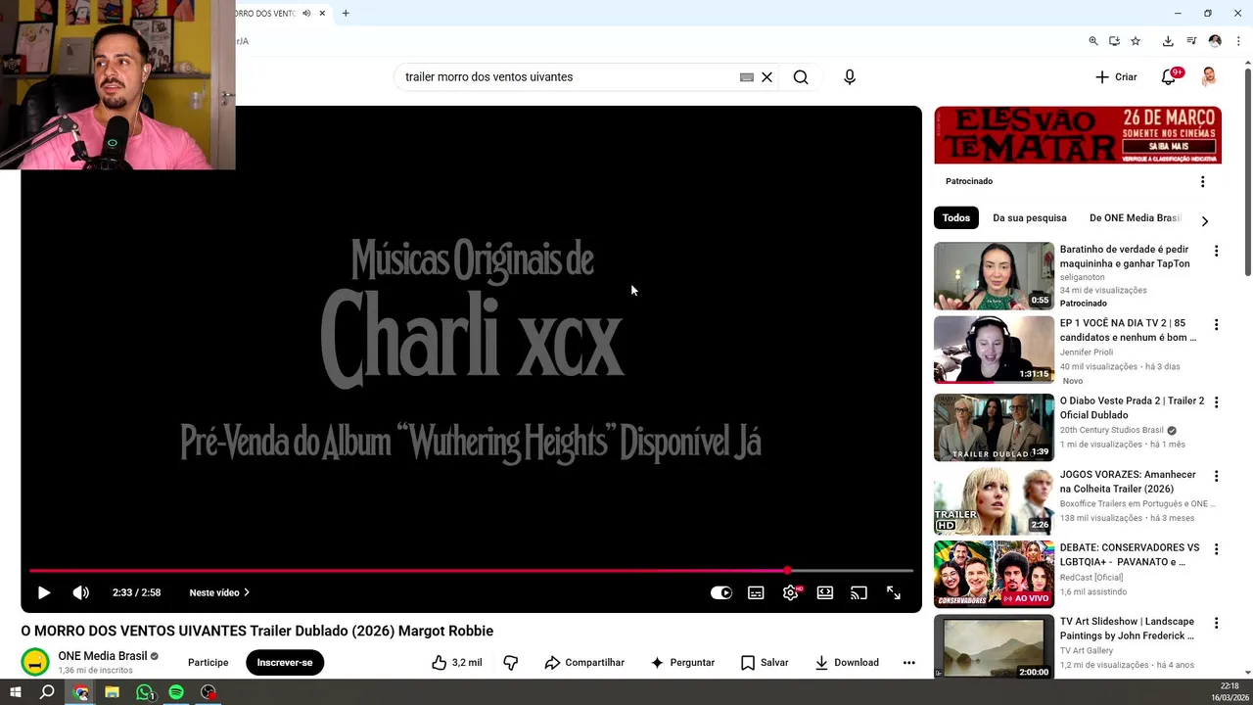Open menu for 'TV Art Slideshow' video
This screenshot has height=705, width=1253.
(x=1217, y=623)
